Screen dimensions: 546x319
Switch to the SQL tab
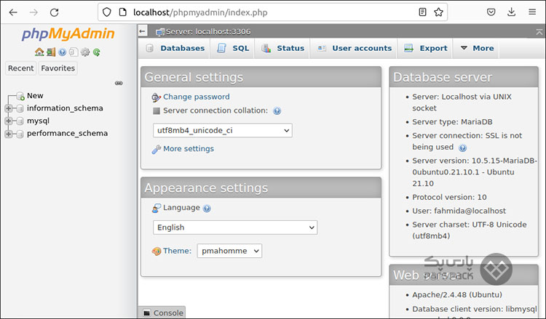[233, 48]
